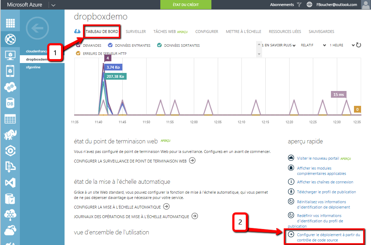Open the quick start cloud-bolt icon
The height and width of the screenshot is (245, 371).
[77, 32]
